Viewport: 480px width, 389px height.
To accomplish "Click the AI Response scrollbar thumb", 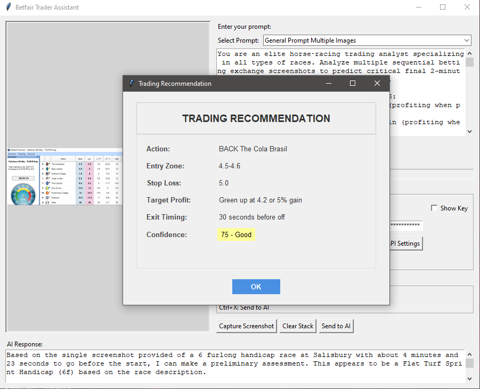I will (469, 363).
